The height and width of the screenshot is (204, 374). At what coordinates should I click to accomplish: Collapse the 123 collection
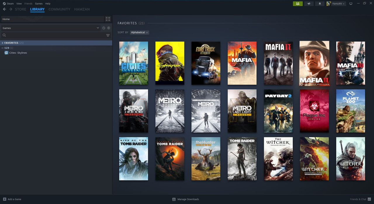tap(2, 48)
